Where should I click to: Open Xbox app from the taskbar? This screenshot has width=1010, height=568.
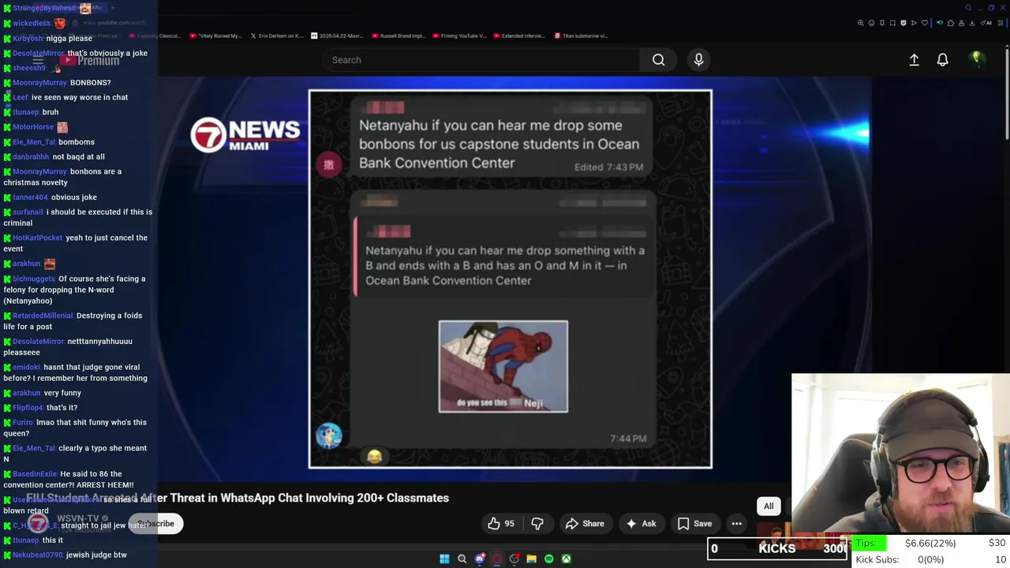point(566,559)
